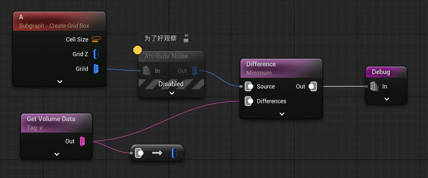The width and height of the screenshot is (428, 178).
Task: Click the Attribute Noise Out pin
Action: 195,71
